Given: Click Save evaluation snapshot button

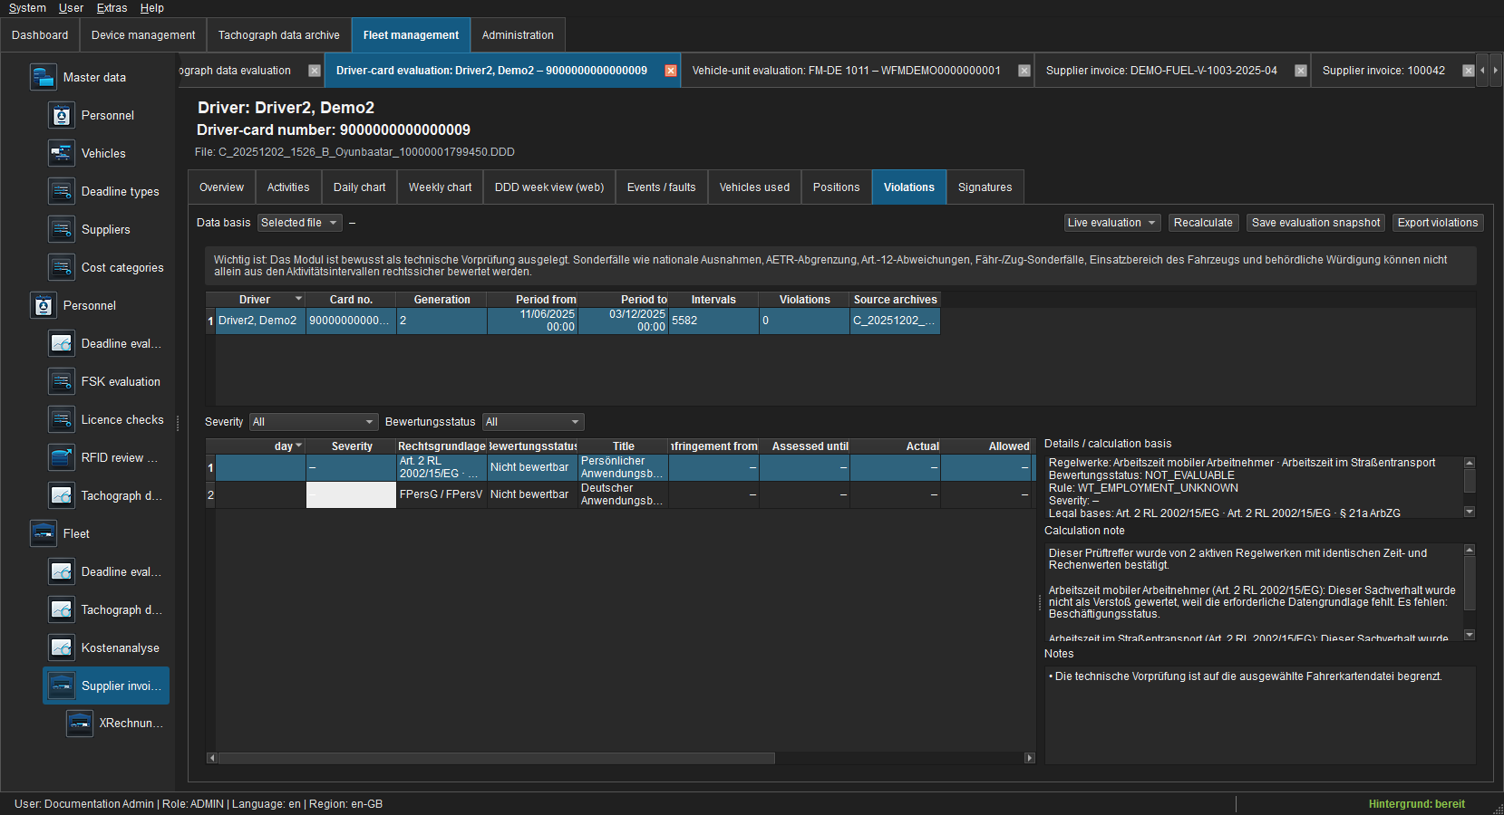Looking at the screenshot, I should [x=1315, y=223].
